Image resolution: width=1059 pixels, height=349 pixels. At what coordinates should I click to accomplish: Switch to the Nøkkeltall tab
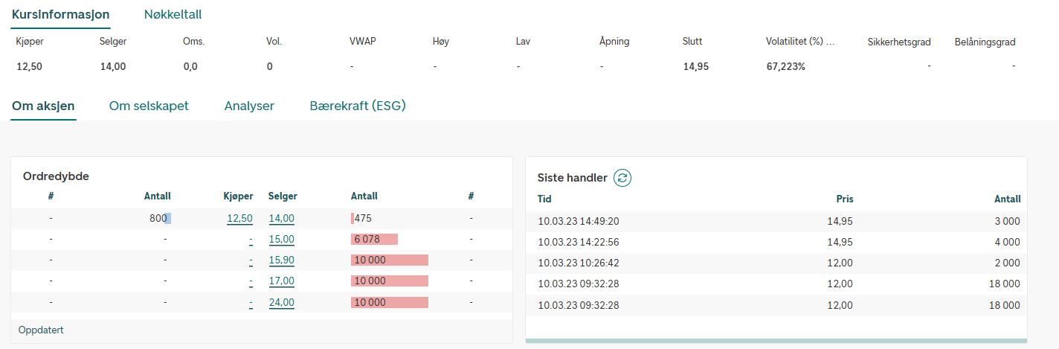pyautogui.click(x=173, y=14)
